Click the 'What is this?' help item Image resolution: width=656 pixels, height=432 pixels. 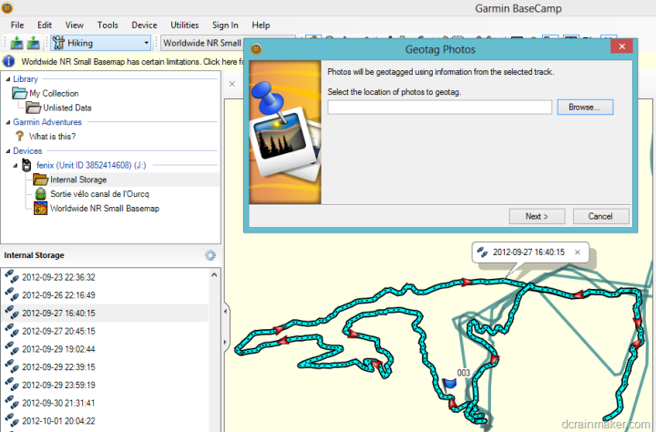(52, 137)
